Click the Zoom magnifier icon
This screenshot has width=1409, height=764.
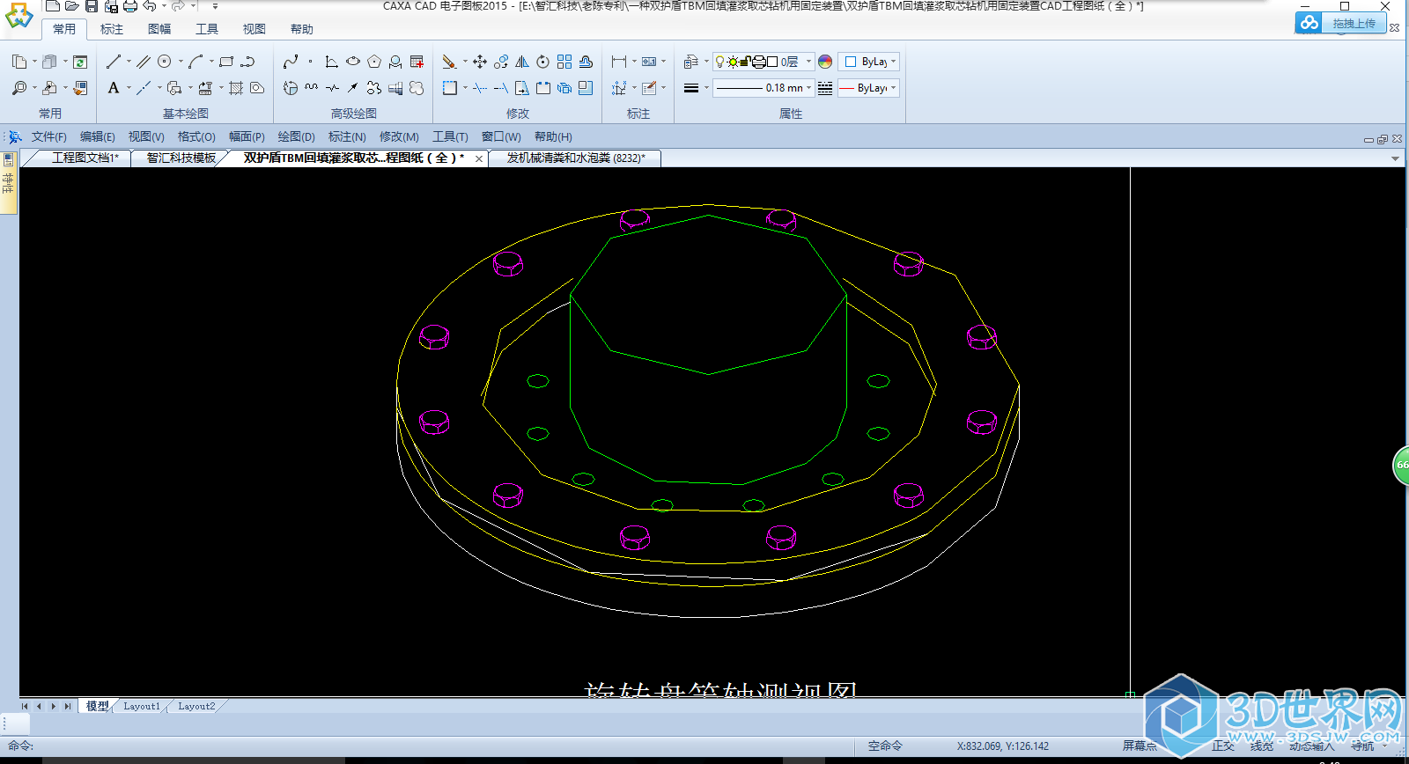coord(19,88)
